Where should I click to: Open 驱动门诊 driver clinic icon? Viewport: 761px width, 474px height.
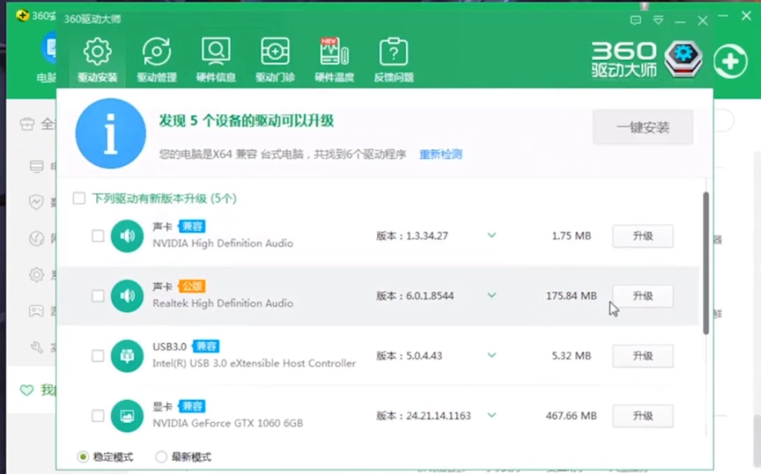coord(275,52)
